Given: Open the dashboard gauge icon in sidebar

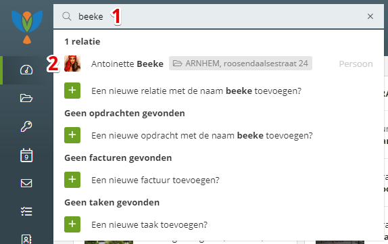Looking at the screenshot, I should [26, 70].
